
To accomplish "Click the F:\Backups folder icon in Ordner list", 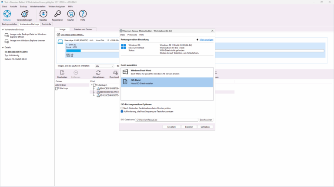I will point(57,88).
